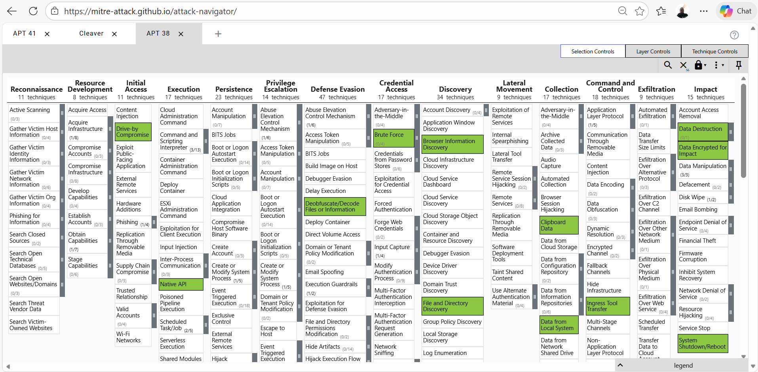
Task: Open selection behavior lock dropdown
Action: point(700,65)
